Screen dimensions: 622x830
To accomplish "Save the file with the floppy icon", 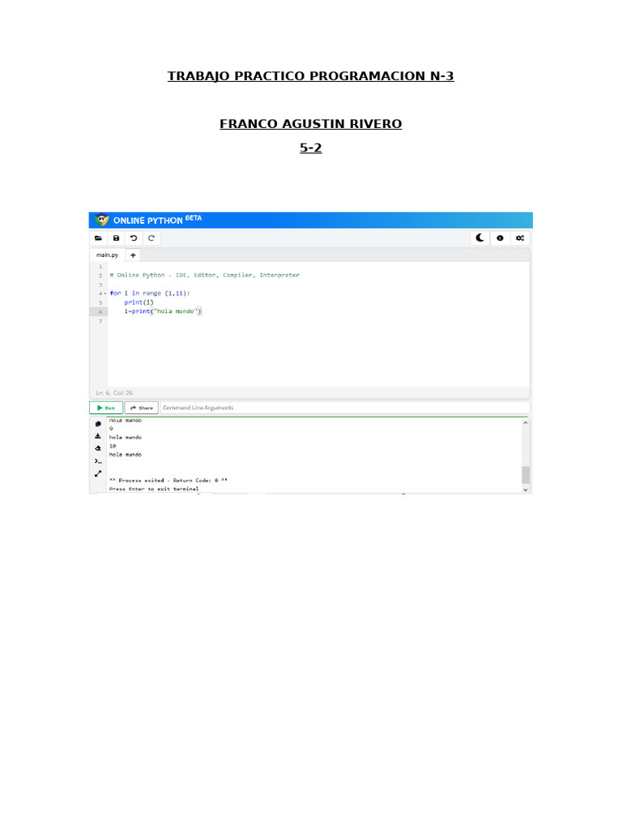I will 117,238.
